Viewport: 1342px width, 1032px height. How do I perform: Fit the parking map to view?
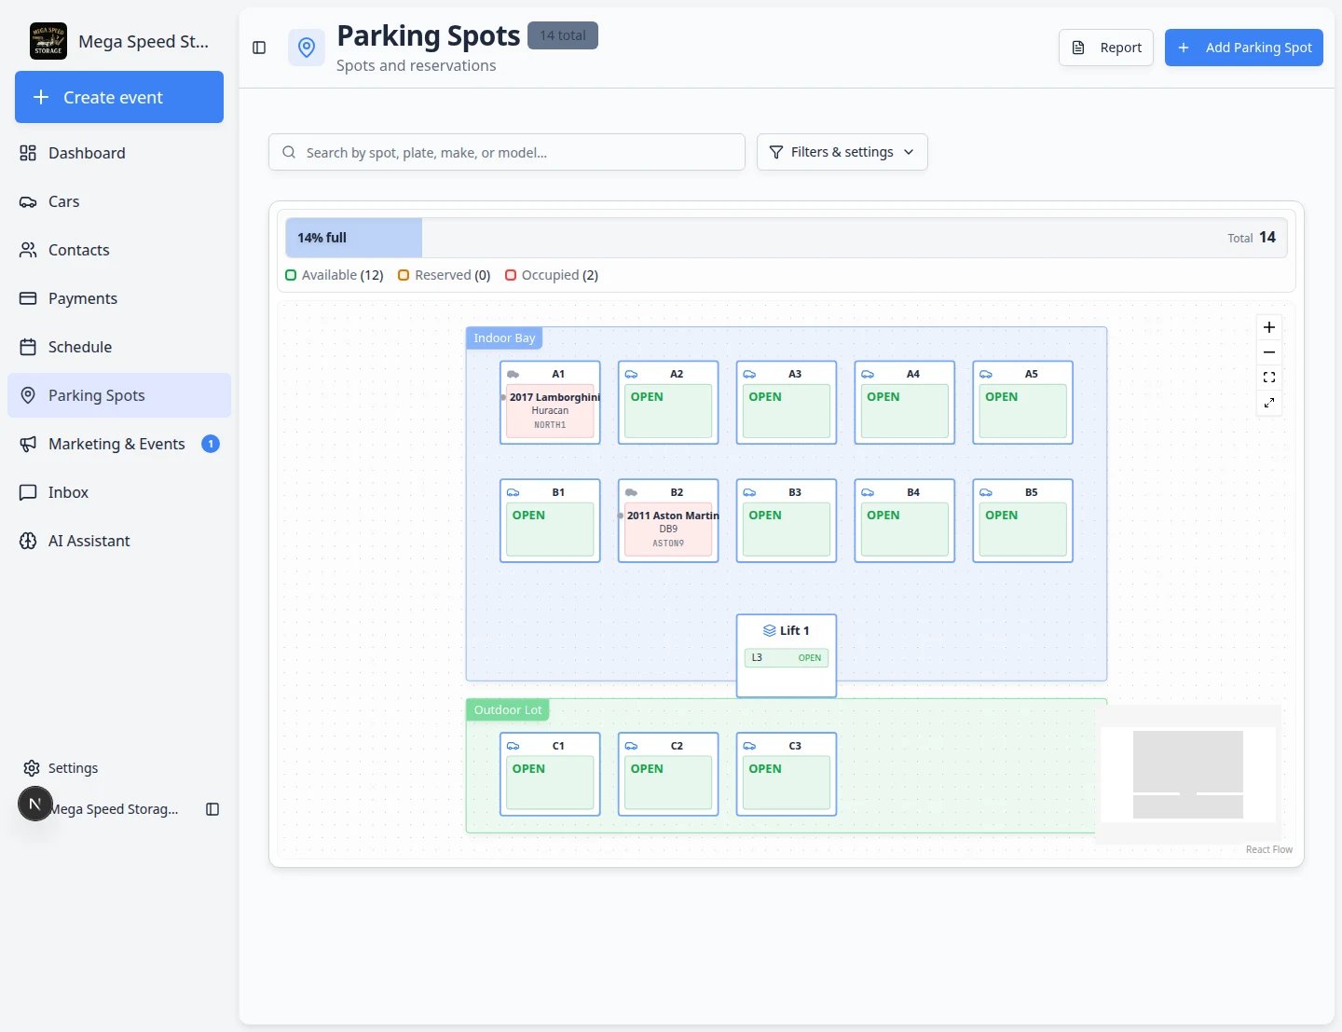click(x=1269, y=378)
